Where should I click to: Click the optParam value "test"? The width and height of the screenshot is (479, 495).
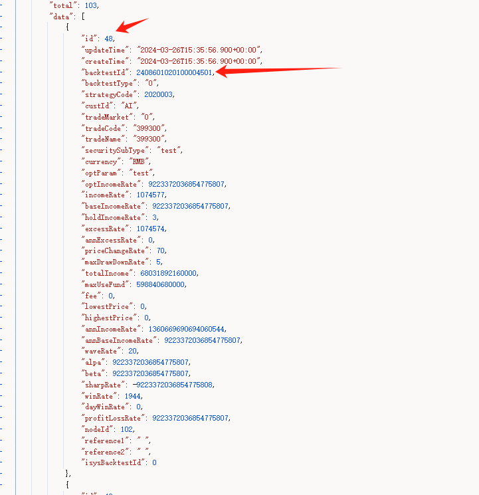[x=141, y=173]
